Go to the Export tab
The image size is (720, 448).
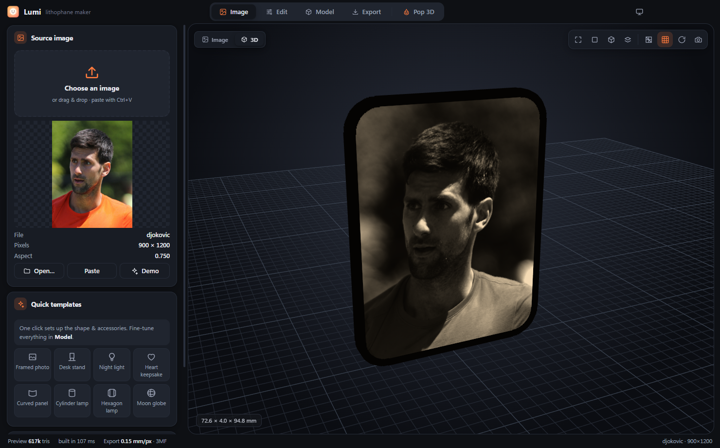[367, 12]
